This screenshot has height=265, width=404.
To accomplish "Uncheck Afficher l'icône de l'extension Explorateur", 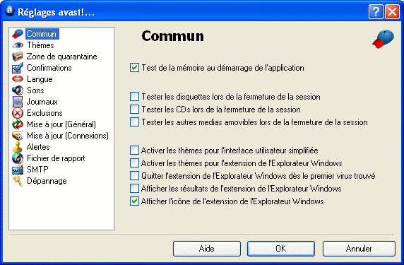I will (134, 201).
